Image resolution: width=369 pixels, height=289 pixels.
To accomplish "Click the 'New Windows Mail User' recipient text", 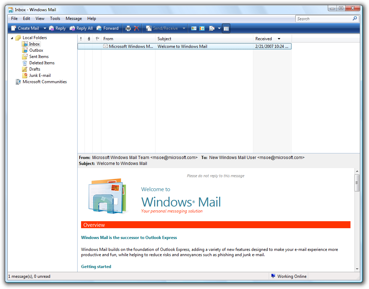I will pos(232,158).
